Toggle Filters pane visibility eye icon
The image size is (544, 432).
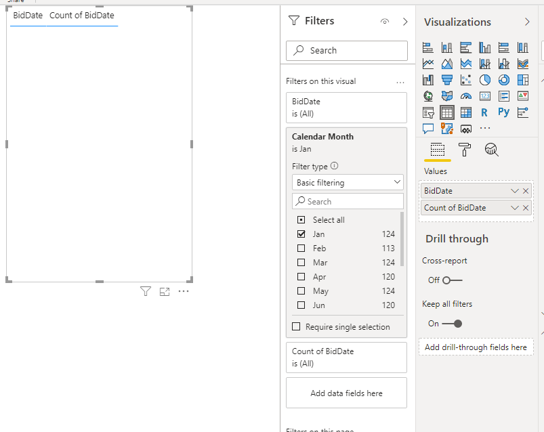coord(384,22)
